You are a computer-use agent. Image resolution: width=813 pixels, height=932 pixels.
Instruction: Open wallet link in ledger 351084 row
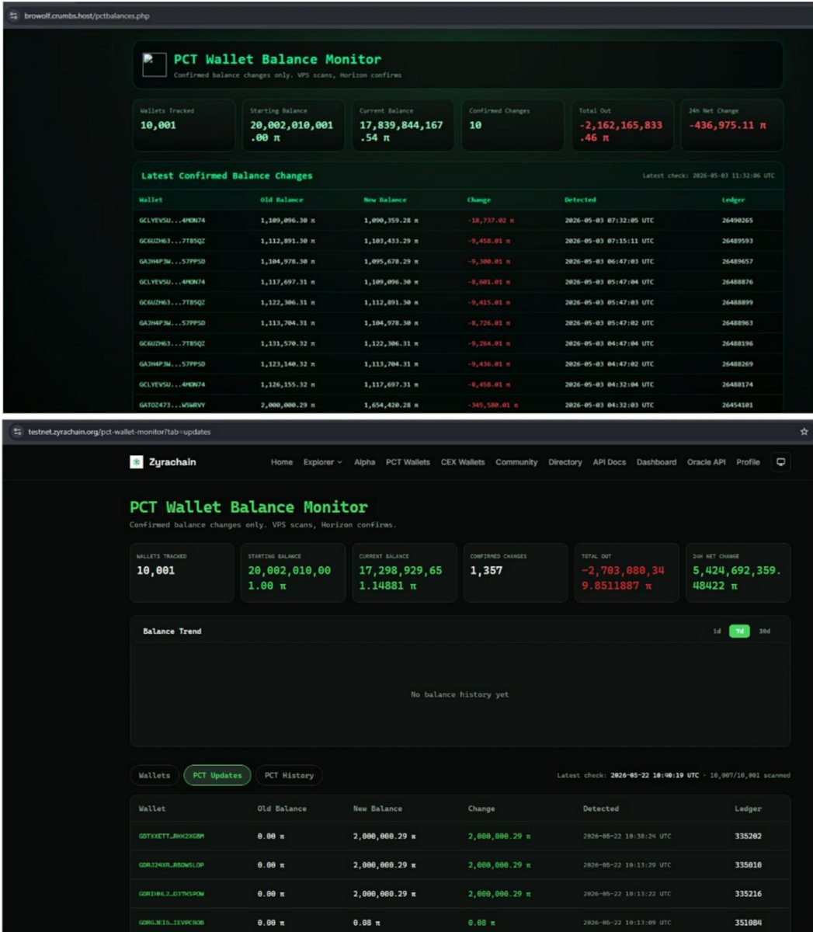point(171,923)
